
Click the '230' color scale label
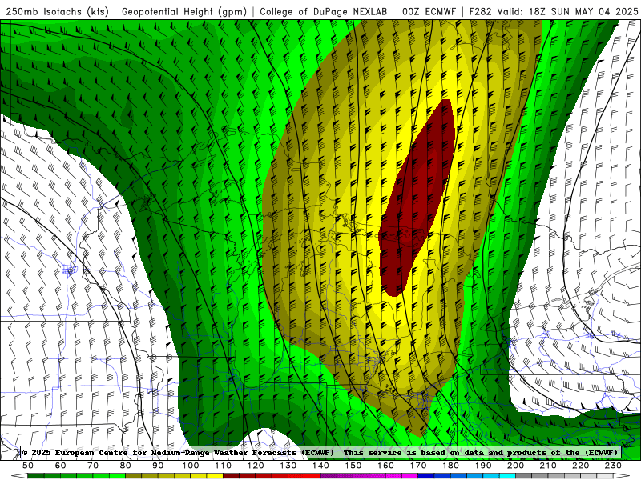click(613, 466)
